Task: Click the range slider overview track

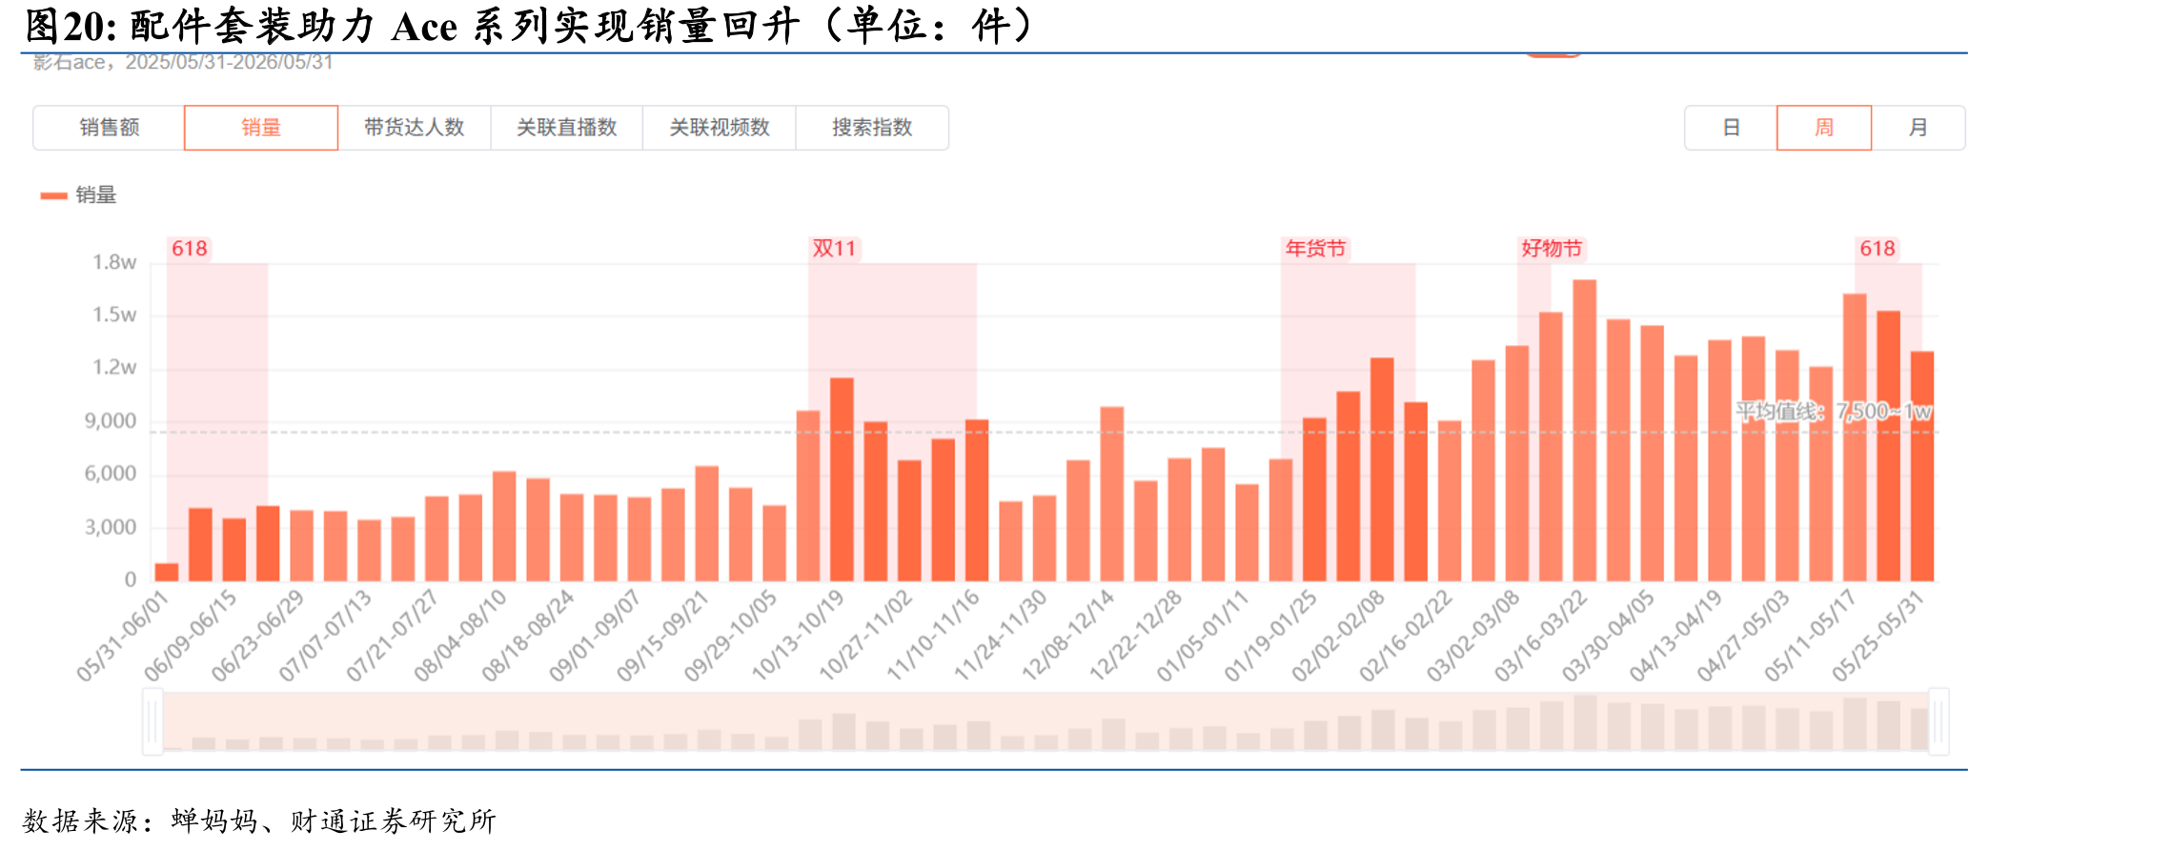Action: (1045, 721)
